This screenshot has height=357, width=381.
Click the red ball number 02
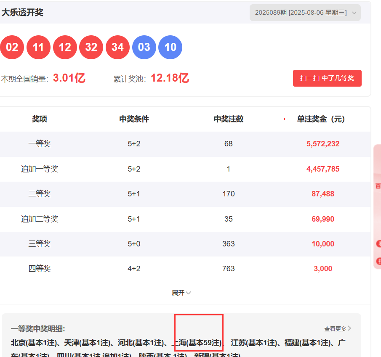coord(12,47)
